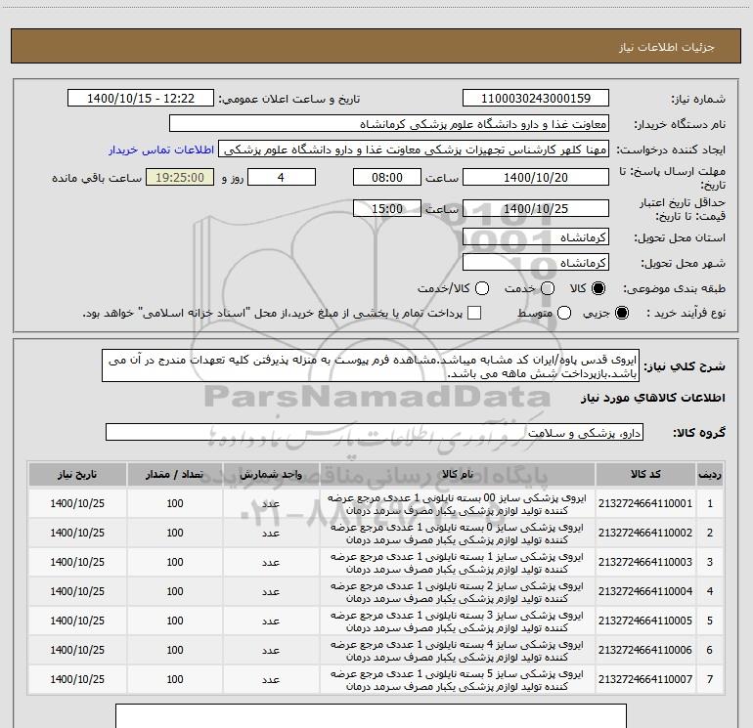This screenshot has height=728, width=753.
Task: Open the اطلاعات تماس خریدار link
Action: [x=161, y=150]
